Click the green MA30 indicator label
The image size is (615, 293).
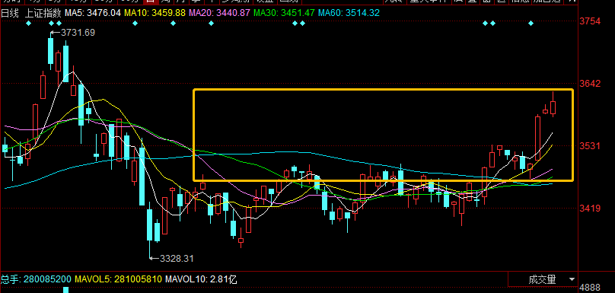pos(285,14)
